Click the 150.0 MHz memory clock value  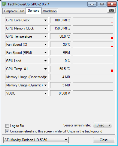pos(61,28)
